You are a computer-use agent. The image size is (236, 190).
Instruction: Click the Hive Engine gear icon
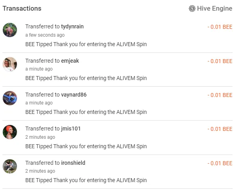192,8
